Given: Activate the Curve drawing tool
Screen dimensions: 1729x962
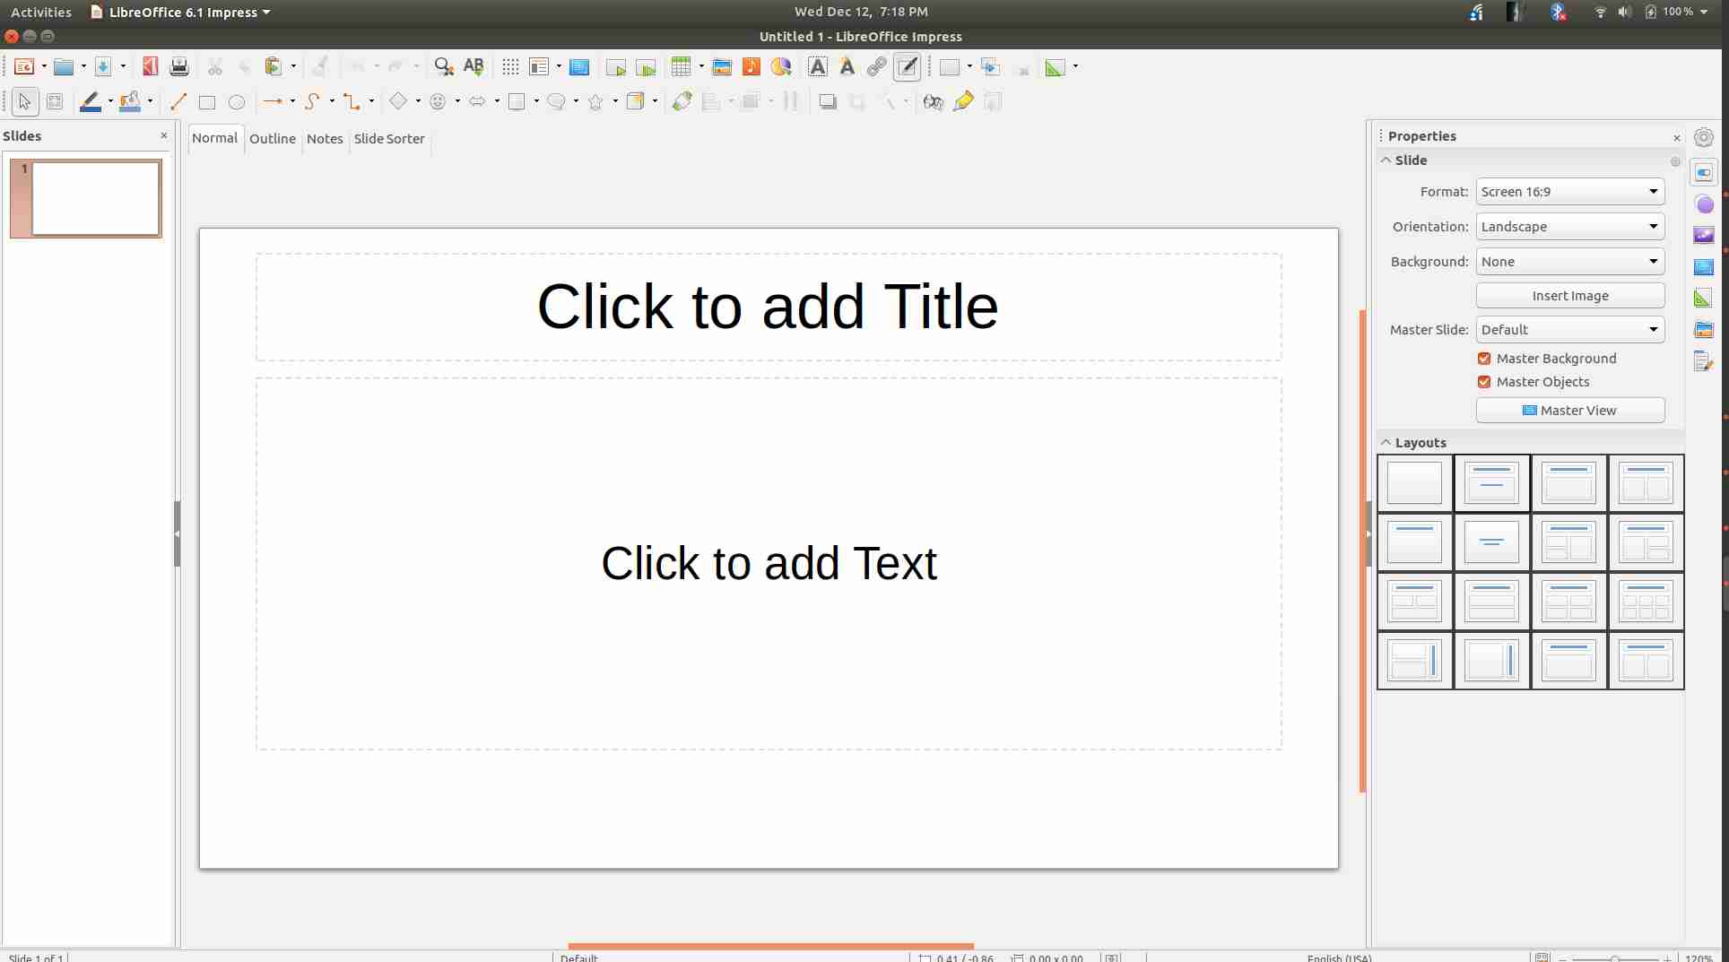Looking at the screenshot, I should (x=314, y=101).
